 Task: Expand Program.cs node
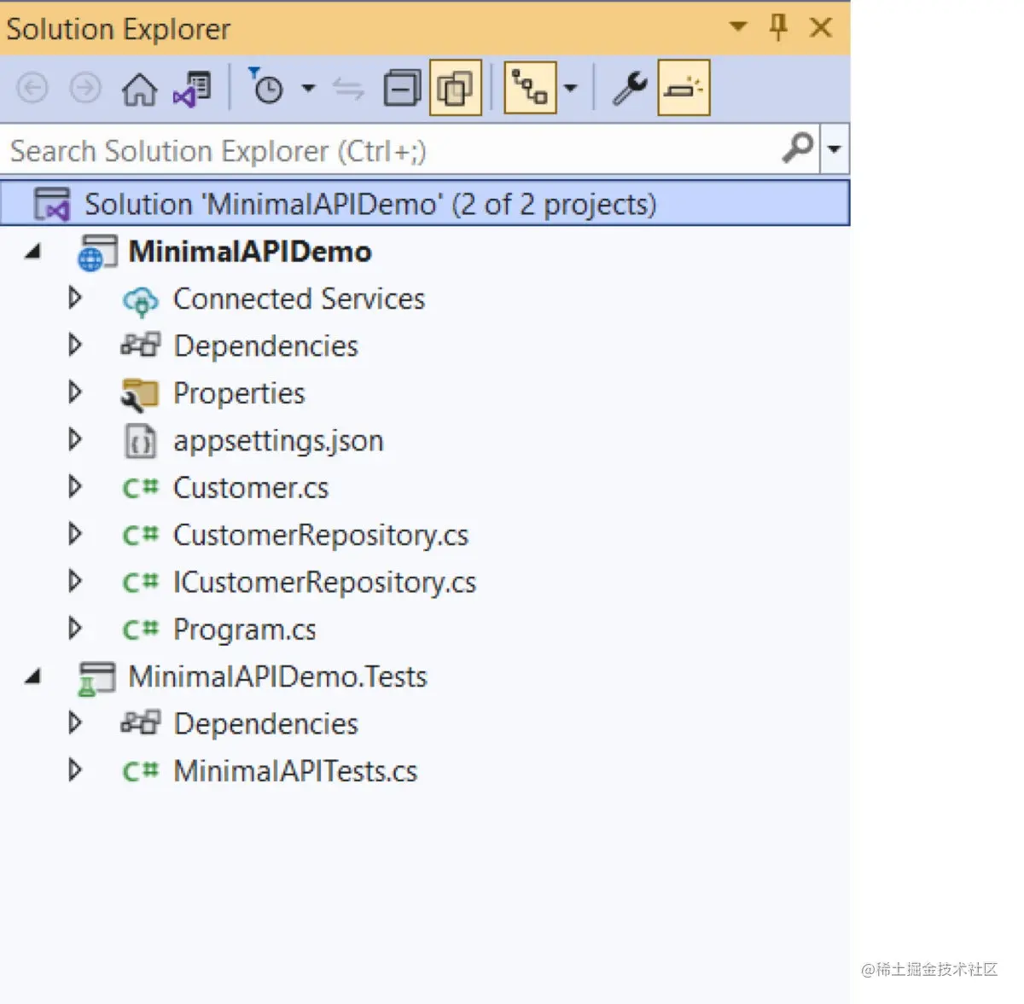click(75, 629)
